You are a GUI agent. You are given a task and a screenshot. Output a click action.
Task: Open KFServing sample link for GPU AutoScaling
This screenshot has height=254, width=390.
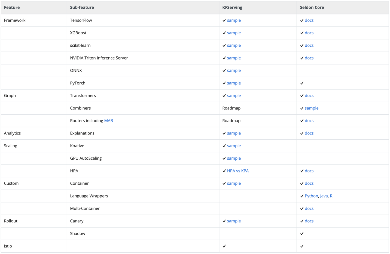234,158
